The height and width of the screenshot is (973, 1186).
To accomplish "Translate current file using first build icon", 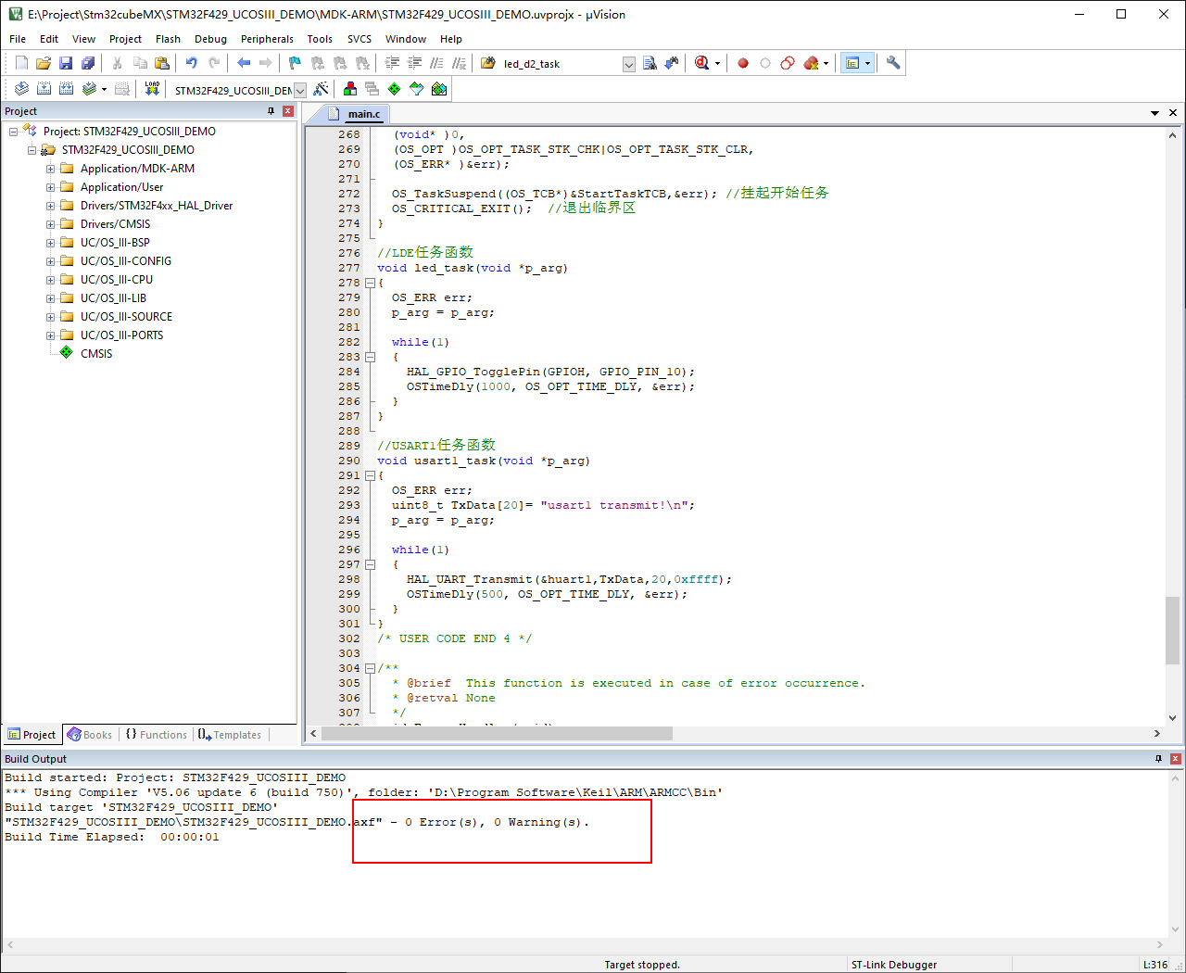I will (21, 89).
